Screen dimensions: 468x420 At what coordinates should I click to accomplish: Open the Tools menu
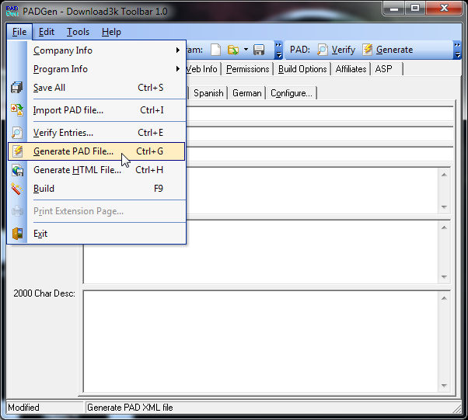point(78,32)
